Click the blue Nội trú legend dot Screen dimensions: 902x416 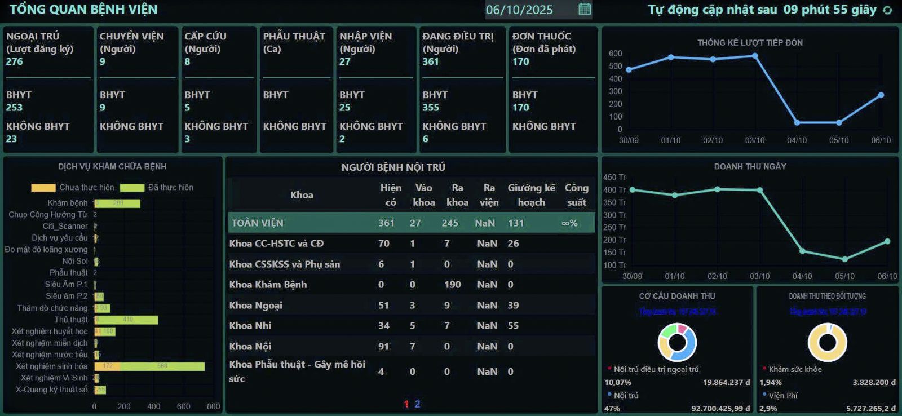[609, 395]
